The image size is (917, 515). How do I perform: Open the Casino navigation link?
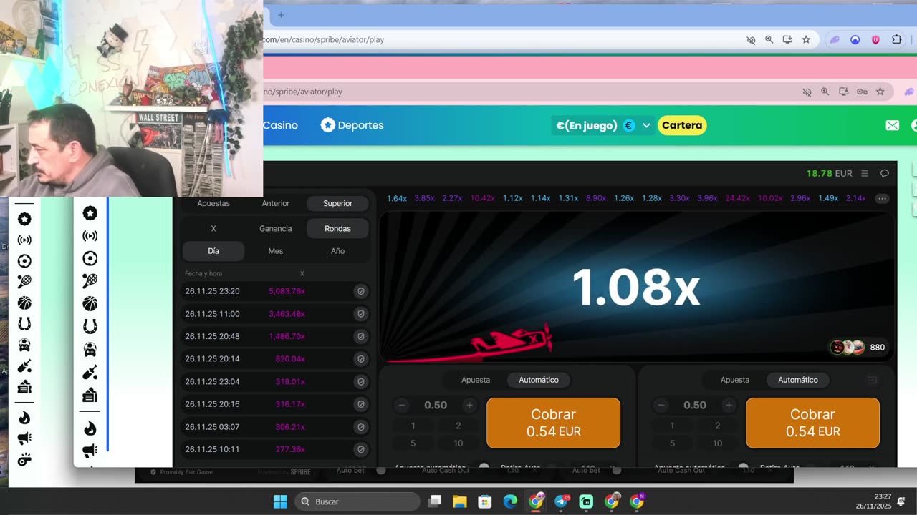[x=280, y=125]
